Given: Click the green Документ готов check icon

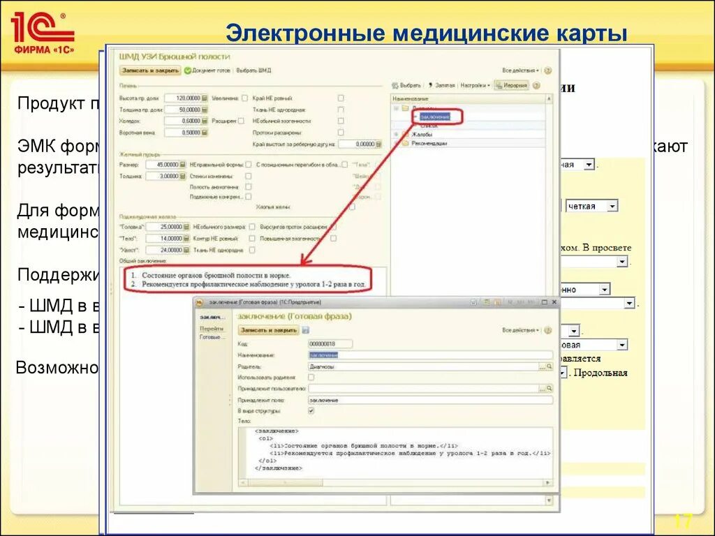Looking at the screenshot, I should [x=187, y=70].
